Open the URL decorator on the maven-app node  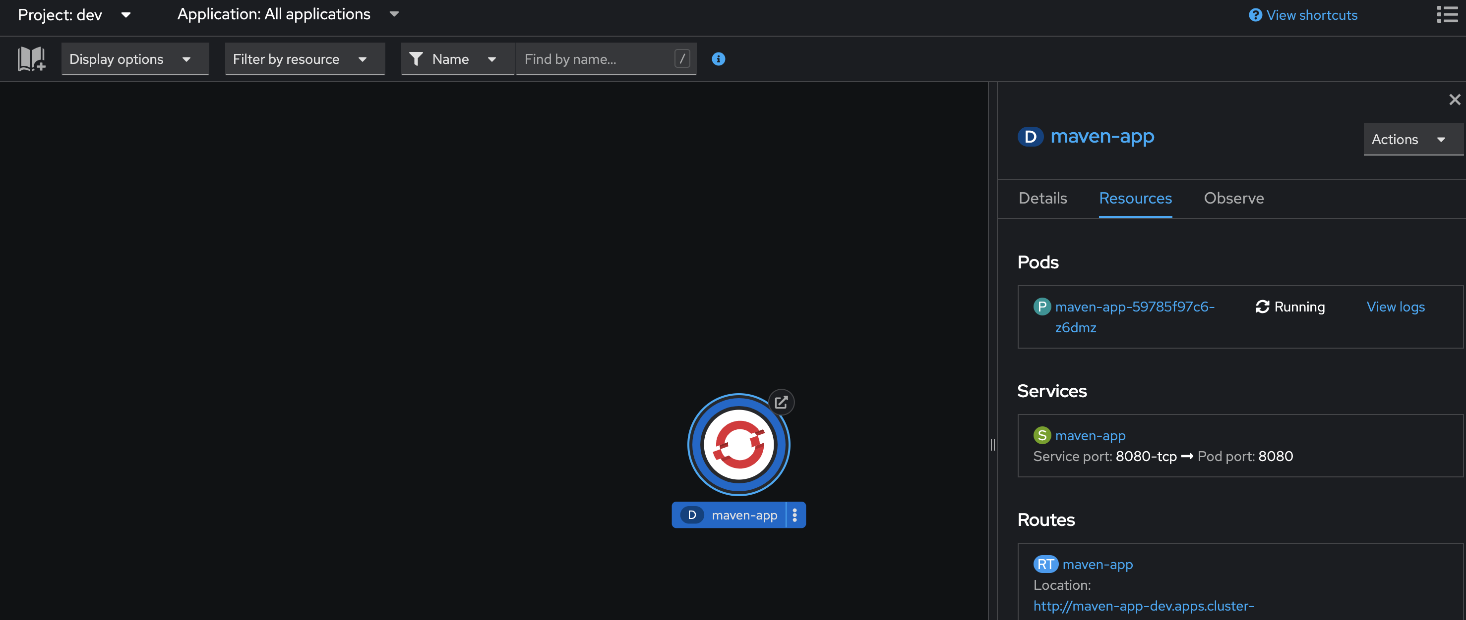tap(782, 402)
